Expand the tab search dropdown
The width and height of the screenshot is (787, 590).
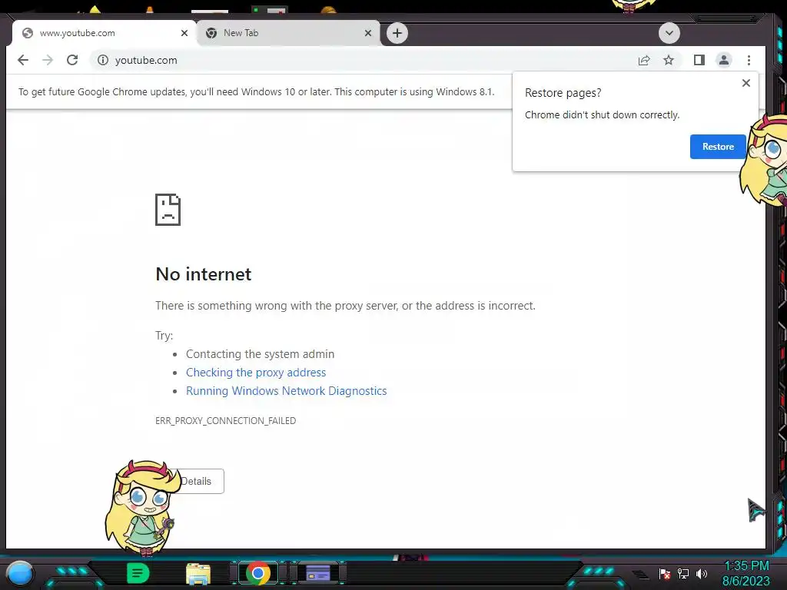coord(669,33)
